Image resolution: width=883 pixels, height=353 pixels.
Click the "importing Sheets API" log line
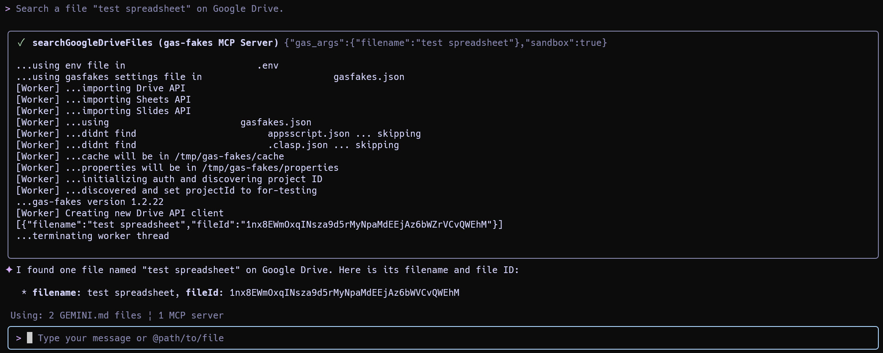click(103, 100)
